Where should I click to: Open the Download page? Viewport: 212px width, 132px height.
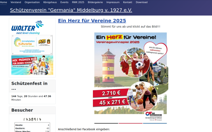pos(142,2)
